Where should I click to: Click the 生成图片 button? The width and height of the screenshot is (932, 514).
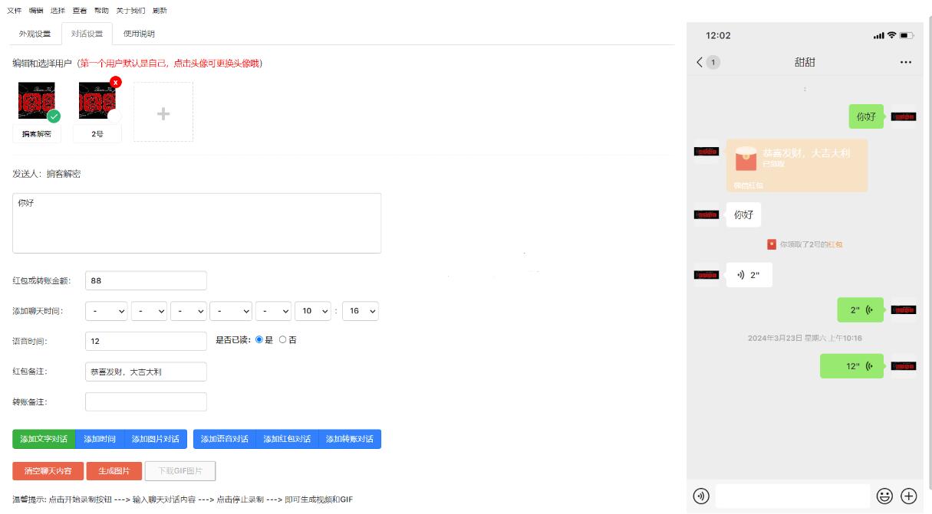pos(114,471)
